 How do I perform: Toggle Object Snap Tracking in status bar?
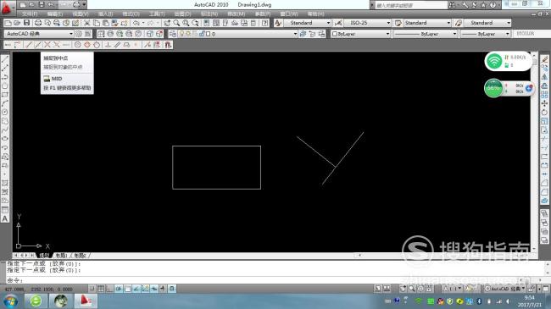click(x=136, y=289)
